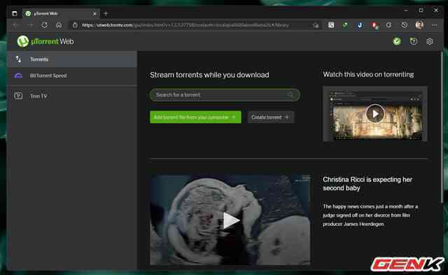Click the address bar URL
This screenshot has height=275, width=448.
pos(185,25)
